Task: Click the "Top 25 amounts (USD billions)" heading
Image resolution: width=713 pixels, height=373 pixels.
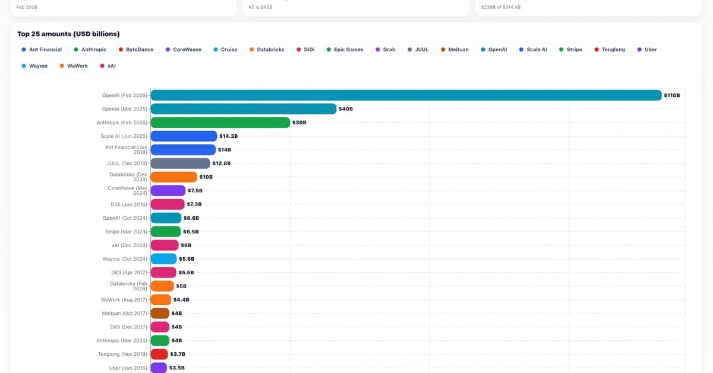Action: pos(68,34)
